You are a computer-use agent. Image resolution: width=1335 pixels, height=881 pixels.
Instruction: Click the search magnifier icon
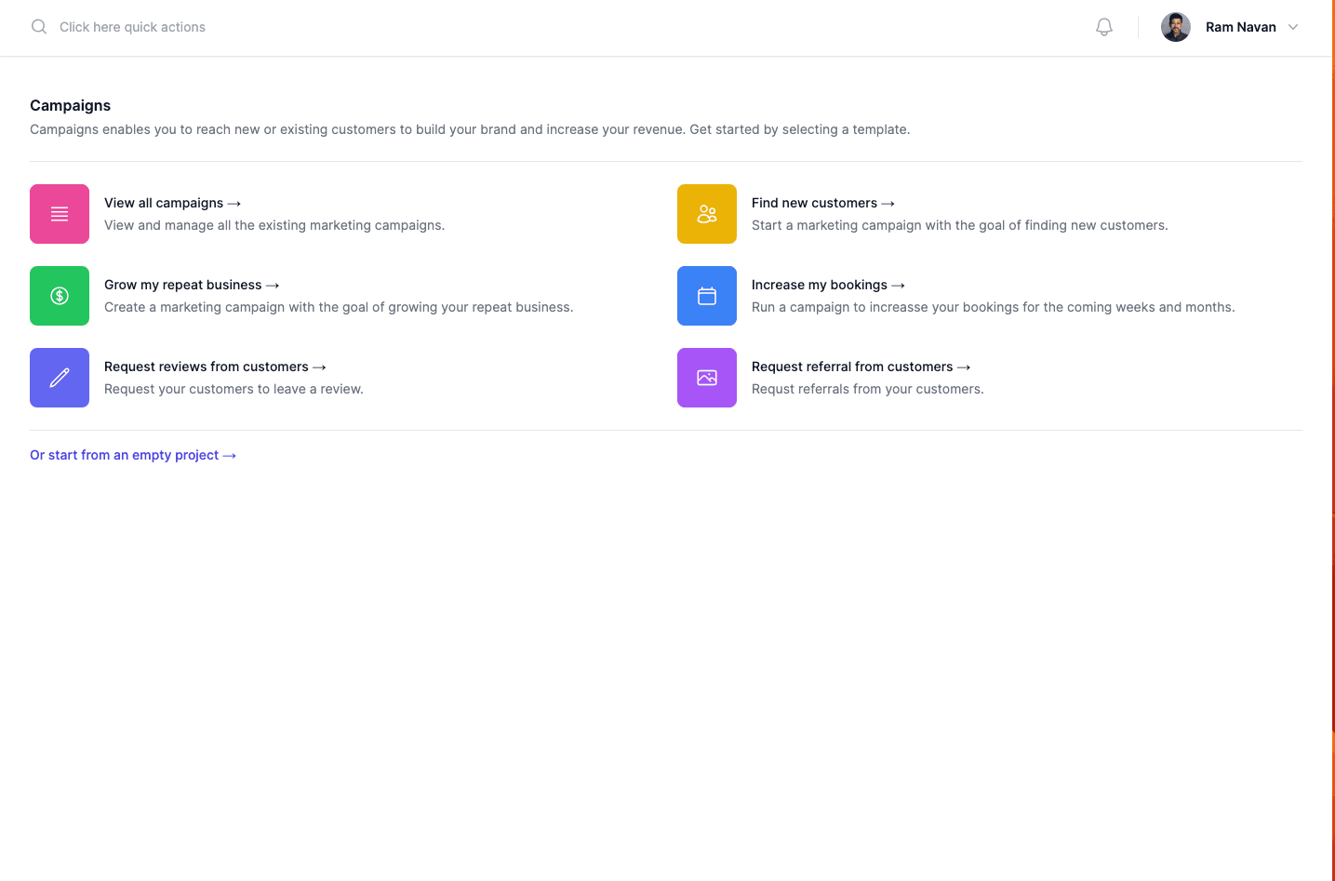pyautogui.click(x=38, y=26)
